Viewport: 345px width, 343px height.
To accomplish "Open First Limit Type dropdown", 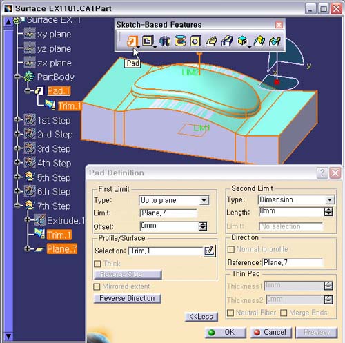I will tap(204, 200).
